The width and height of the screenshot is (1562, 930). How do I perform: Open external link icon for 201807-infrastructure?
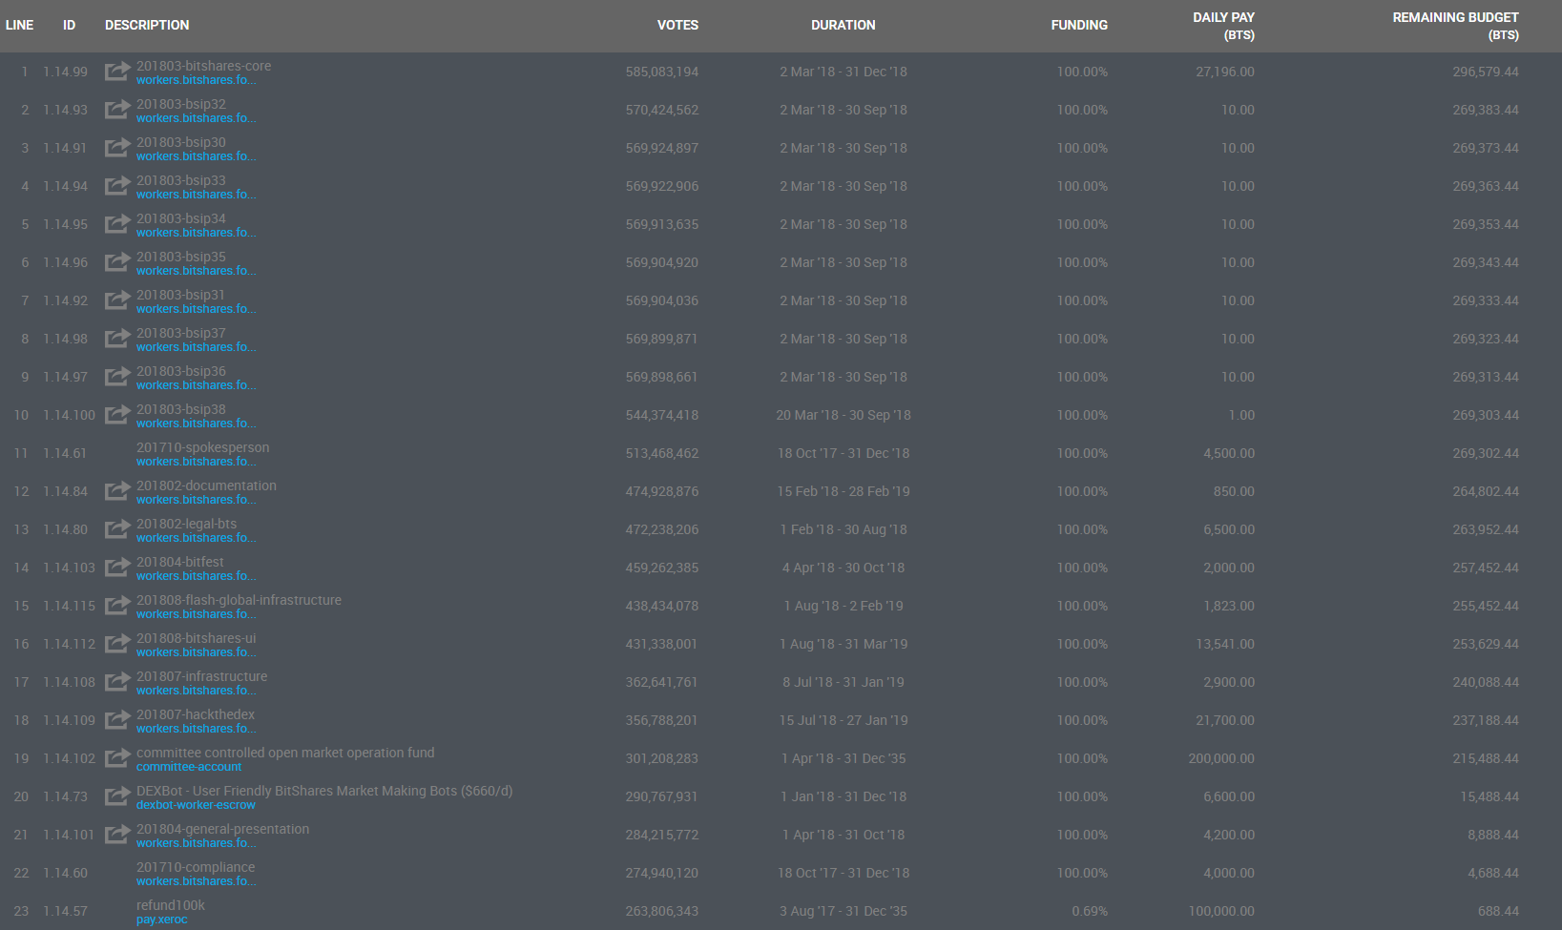pos(117,682)
